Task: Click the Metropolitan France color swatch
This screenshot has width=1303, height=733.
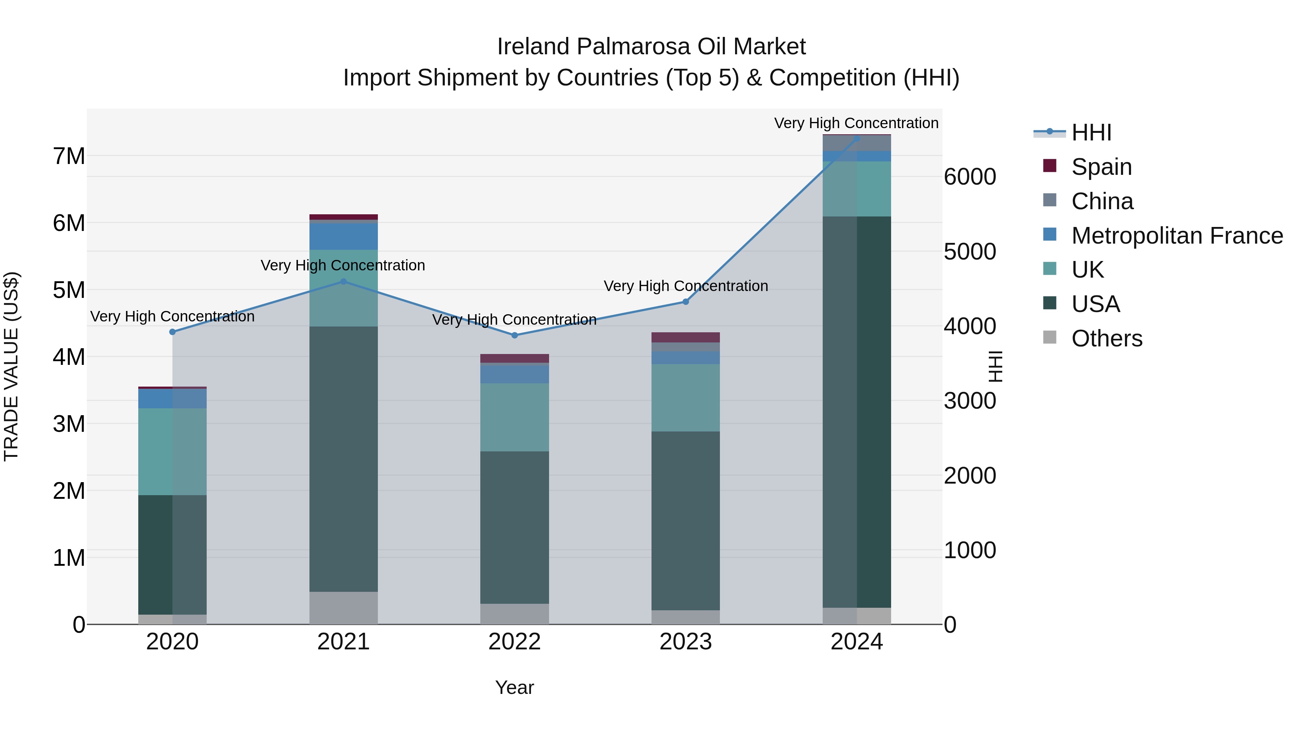Action: tap(1050, 234)
